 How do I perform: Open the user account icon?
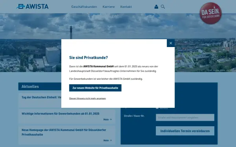[156, 7]
